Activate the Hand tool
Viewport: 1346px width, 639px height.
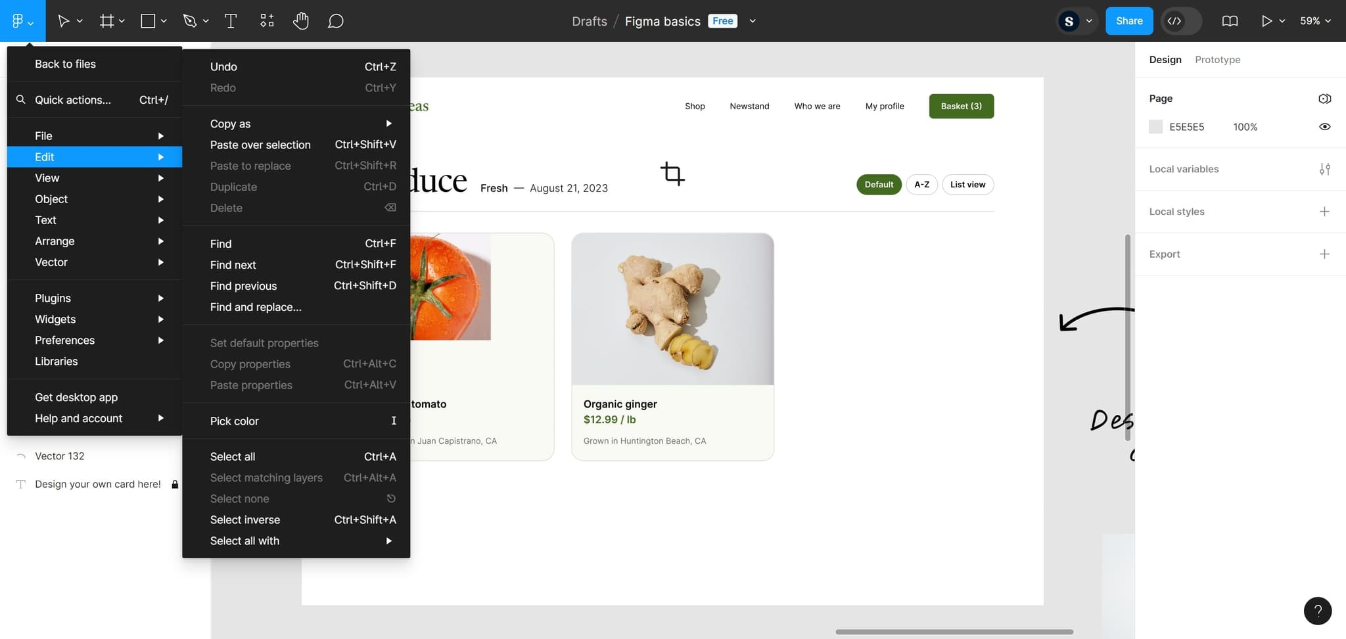301,21
